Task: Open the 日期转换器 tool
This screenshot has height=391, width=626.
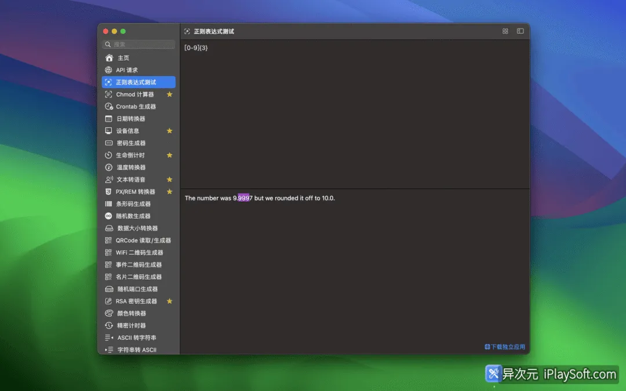Action: coord(139,119)
